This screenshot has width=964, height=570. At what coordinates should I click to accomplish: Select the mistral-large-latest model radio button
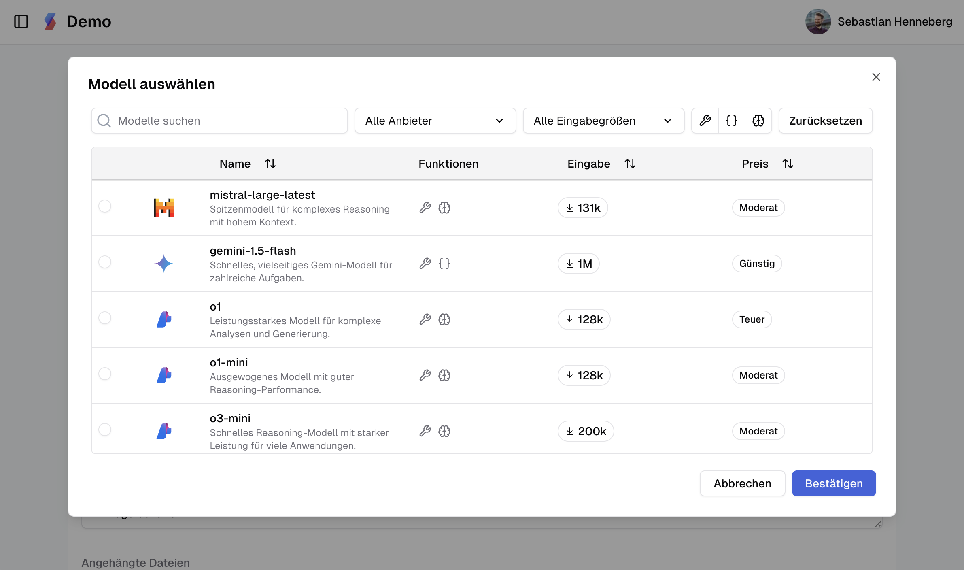tap(105, 206)
